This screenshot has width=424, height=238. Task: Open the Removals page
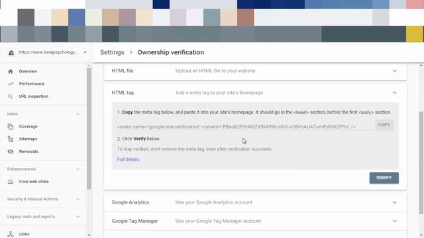tap(28, 151)
